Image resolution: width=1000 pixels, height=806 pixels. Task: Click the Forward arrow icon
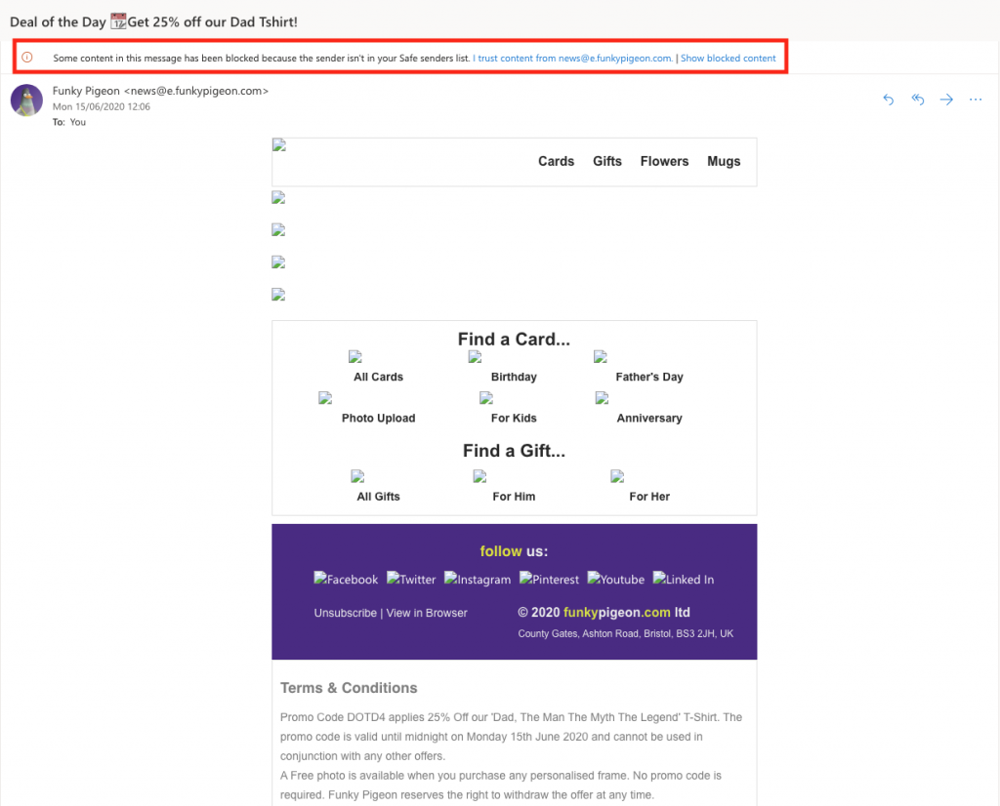click(x=946, y=100)
